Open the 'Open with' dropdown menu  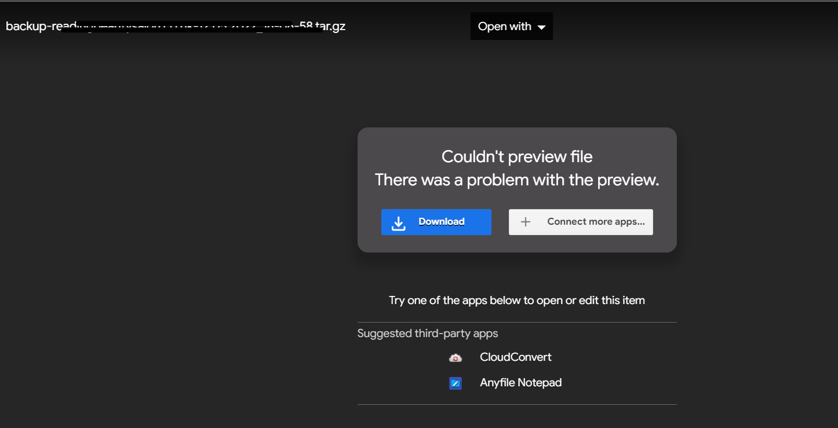point(511,27)
